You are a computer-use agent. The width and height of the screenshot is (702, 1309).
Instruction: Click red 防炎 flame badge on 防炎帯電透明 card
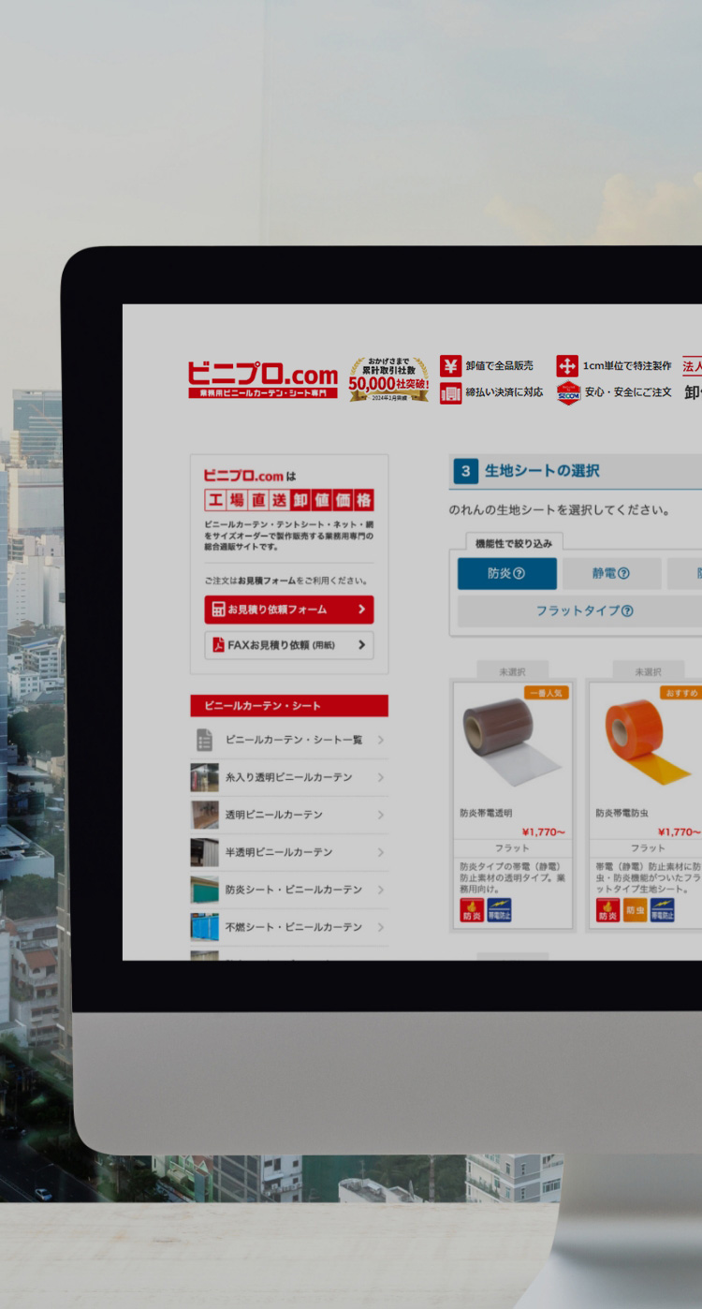pyautogui.click(x=472, y=911)
